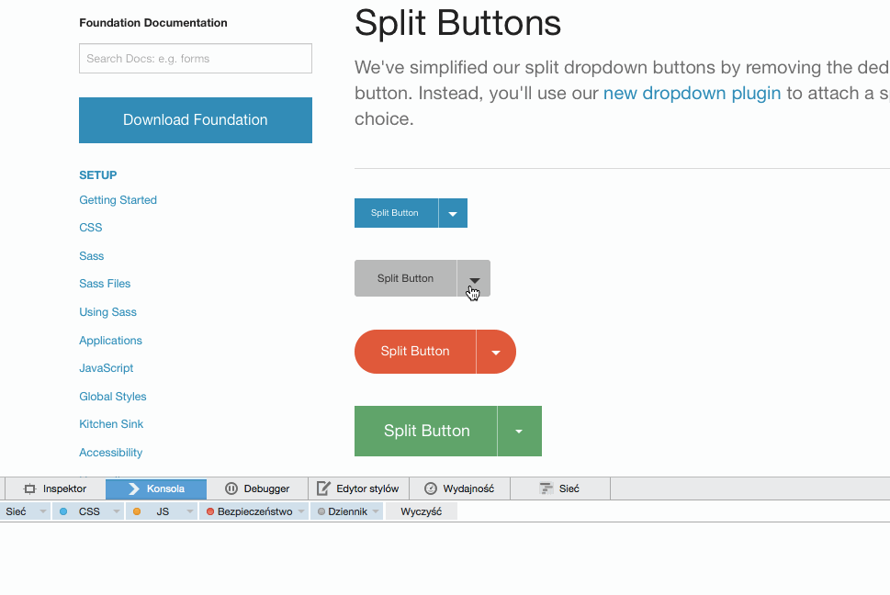
Task: Click the Debugger pause icon
Action: (x=231, y=488)
